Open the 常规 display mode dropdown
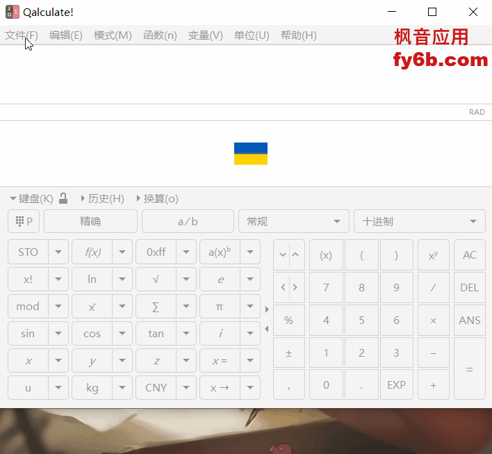The image size is (492, 454). click(294, 221)
